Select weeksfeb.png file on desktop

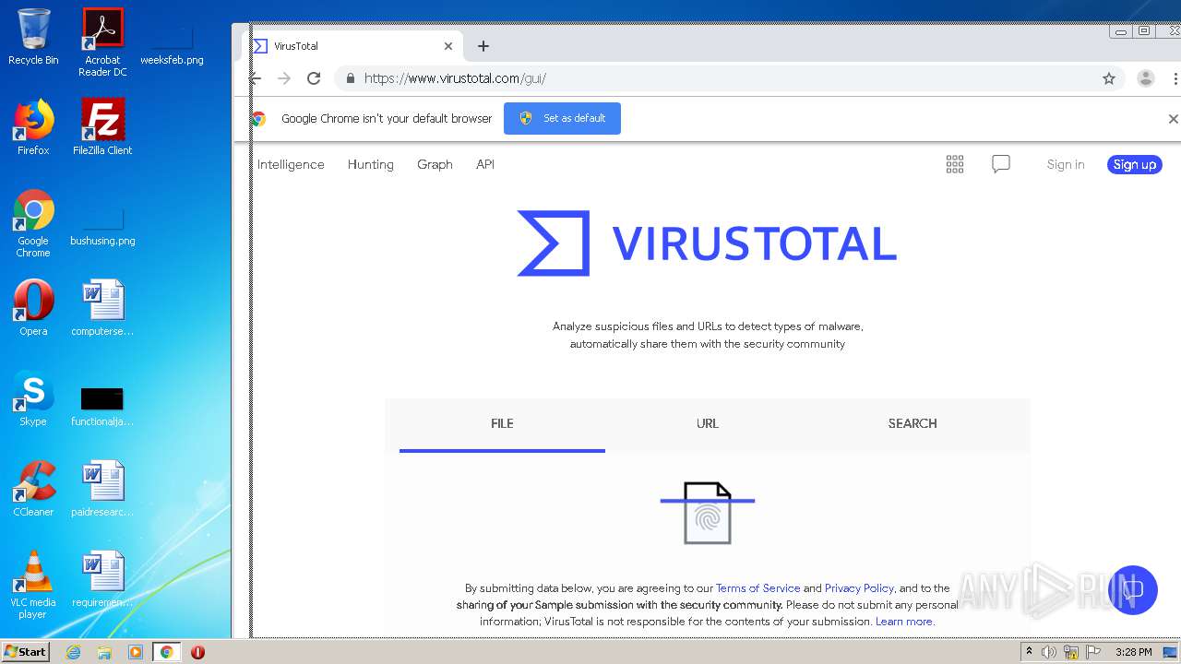coord(172,42)
